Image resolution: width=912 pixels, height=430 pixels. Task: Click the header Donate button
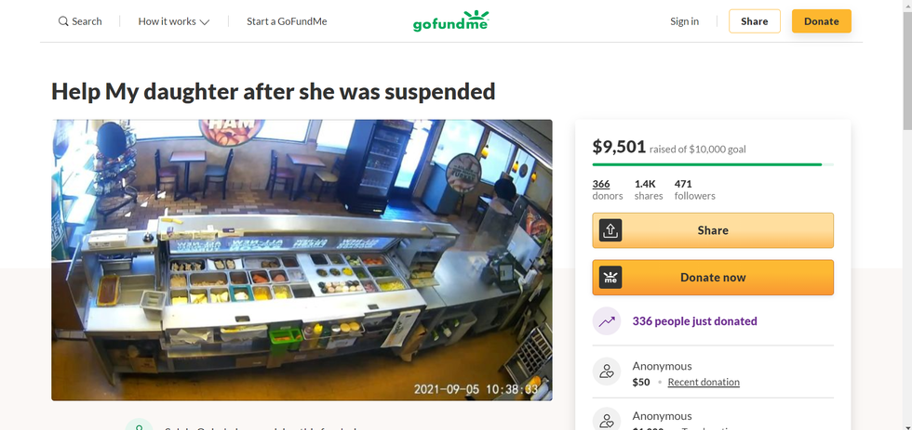click(x=821, y=21)
